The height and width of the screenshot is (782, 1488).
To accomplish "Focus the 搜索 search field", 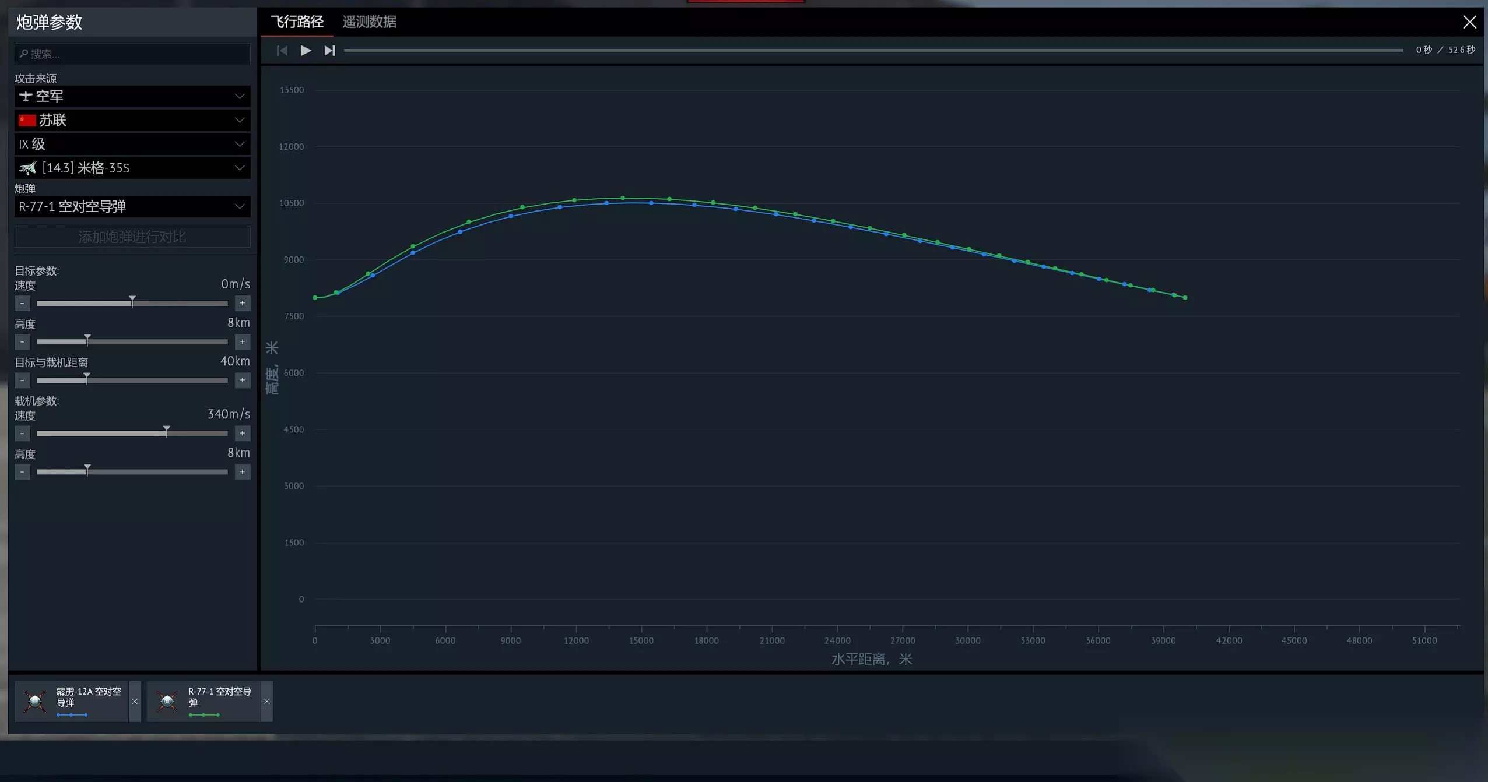I will [132, 54].
